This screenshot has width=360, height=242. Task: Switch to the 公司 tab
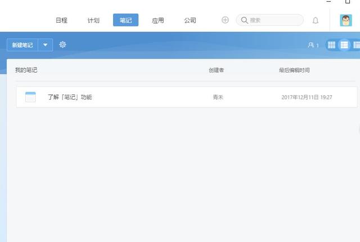pos(190,20)
